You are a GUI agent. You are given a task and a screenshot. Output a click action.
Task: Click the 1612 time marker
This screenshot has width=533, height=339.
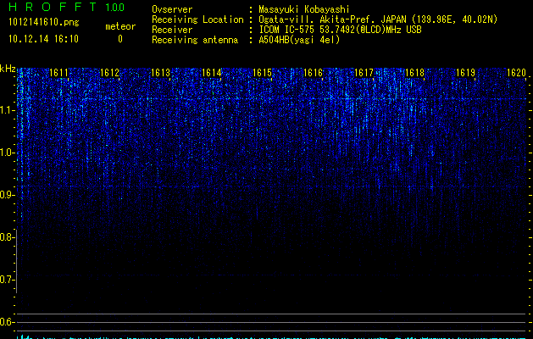[x=109, y=73]
